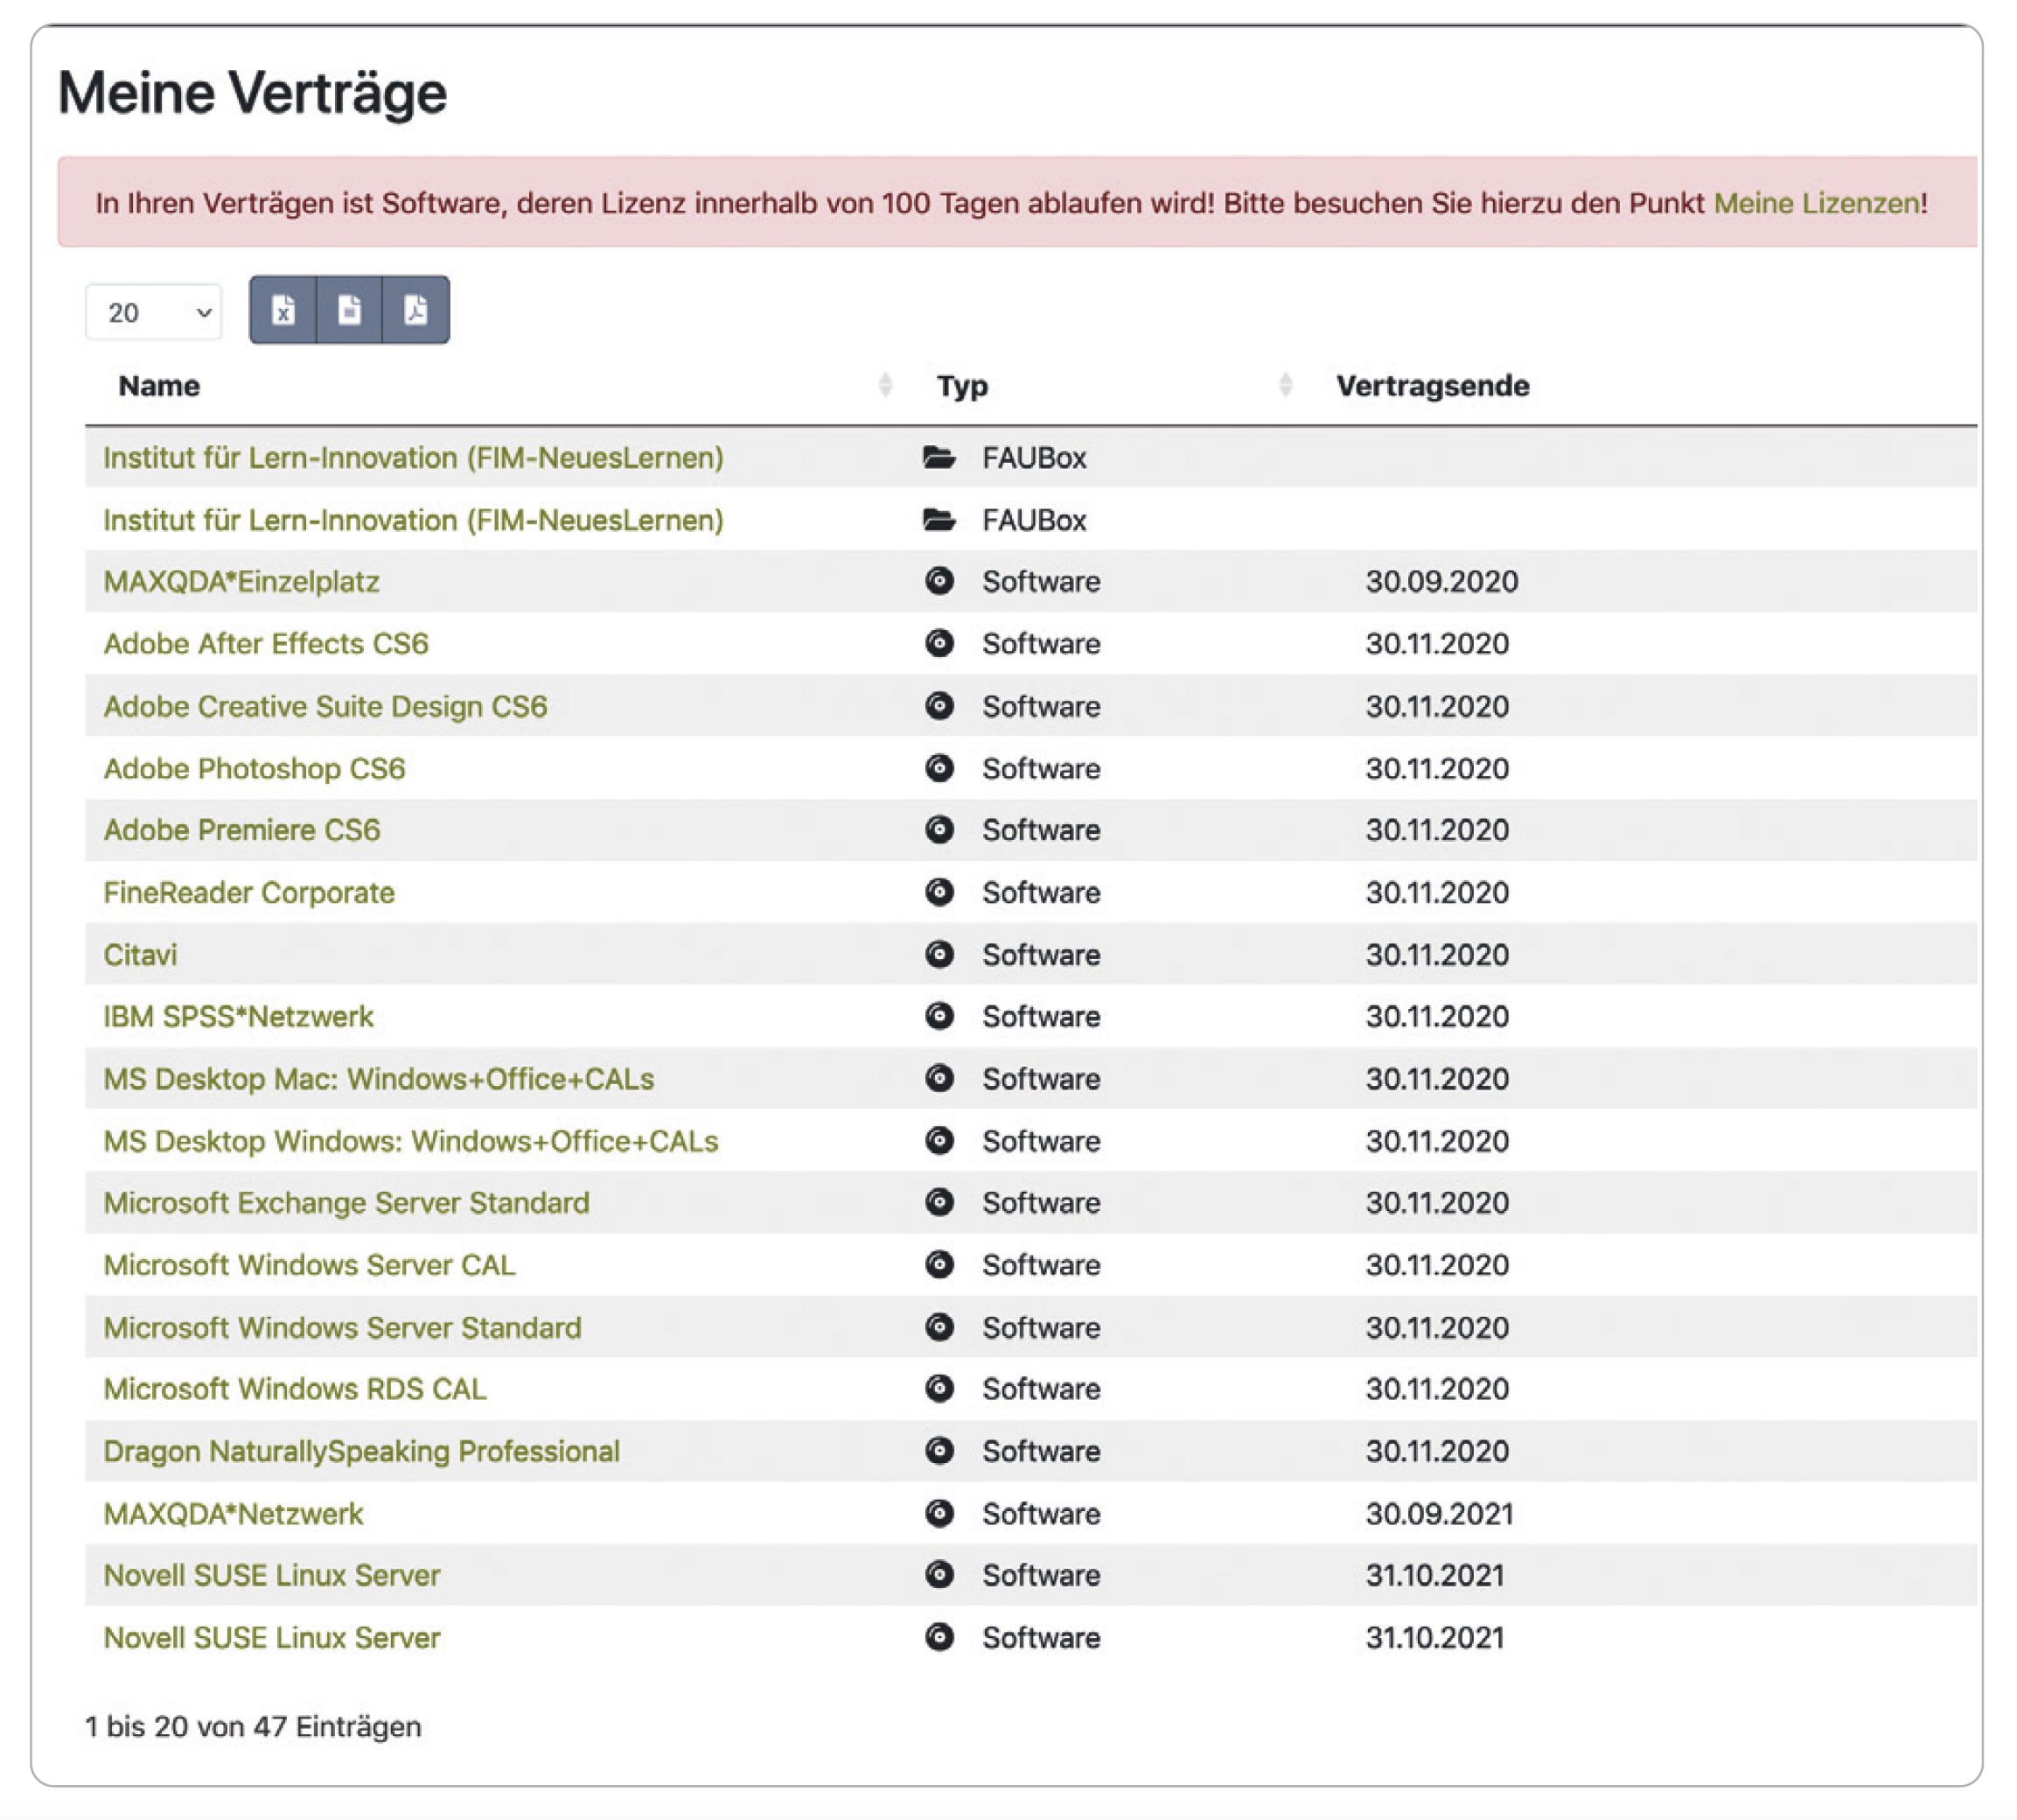Screen dimensions: 2017x1820
Task: Open the MAXQDA*Netzwerk contract link
Action: 233,1514
